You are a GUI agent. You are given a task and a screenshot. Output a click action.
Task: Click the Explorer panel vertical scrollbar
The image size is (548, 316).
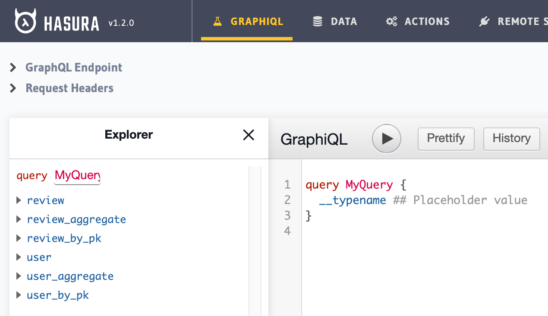pyautogui.click(x=255, y=241)
